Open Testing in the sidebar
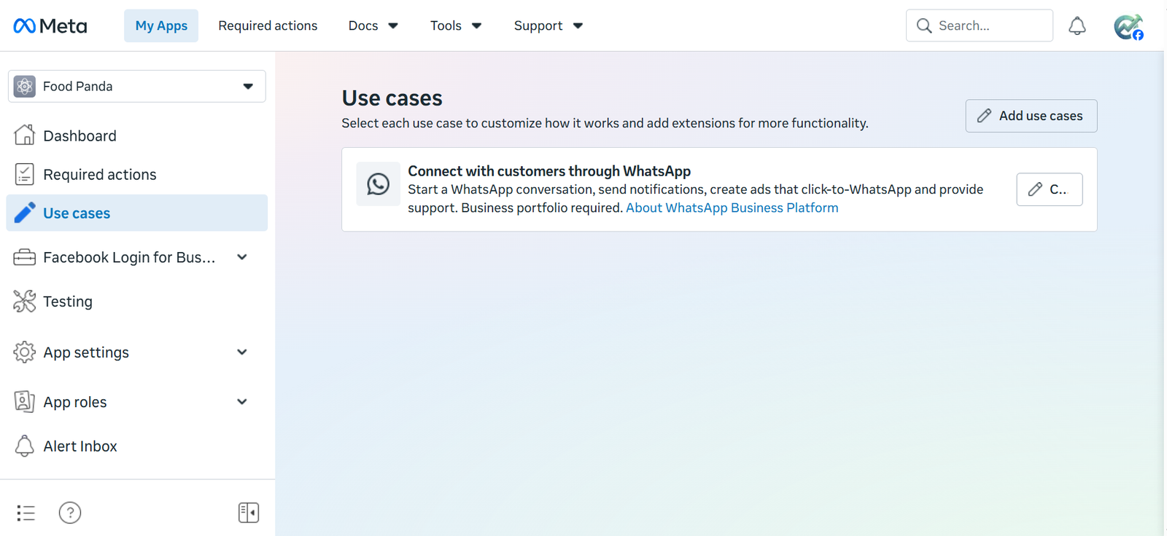The image size is (1167, 536). 136,301
